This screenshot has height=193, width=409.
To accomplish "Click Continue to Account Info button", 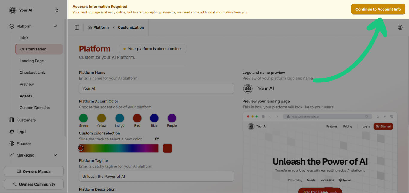I will [378, 9].
